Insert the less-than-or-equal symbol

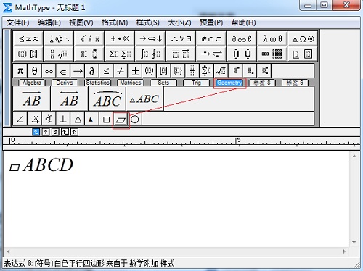(x=106, y=71)
